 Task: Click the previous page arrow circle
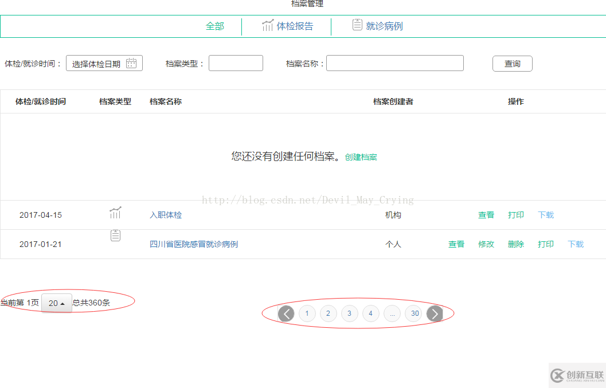286,313
